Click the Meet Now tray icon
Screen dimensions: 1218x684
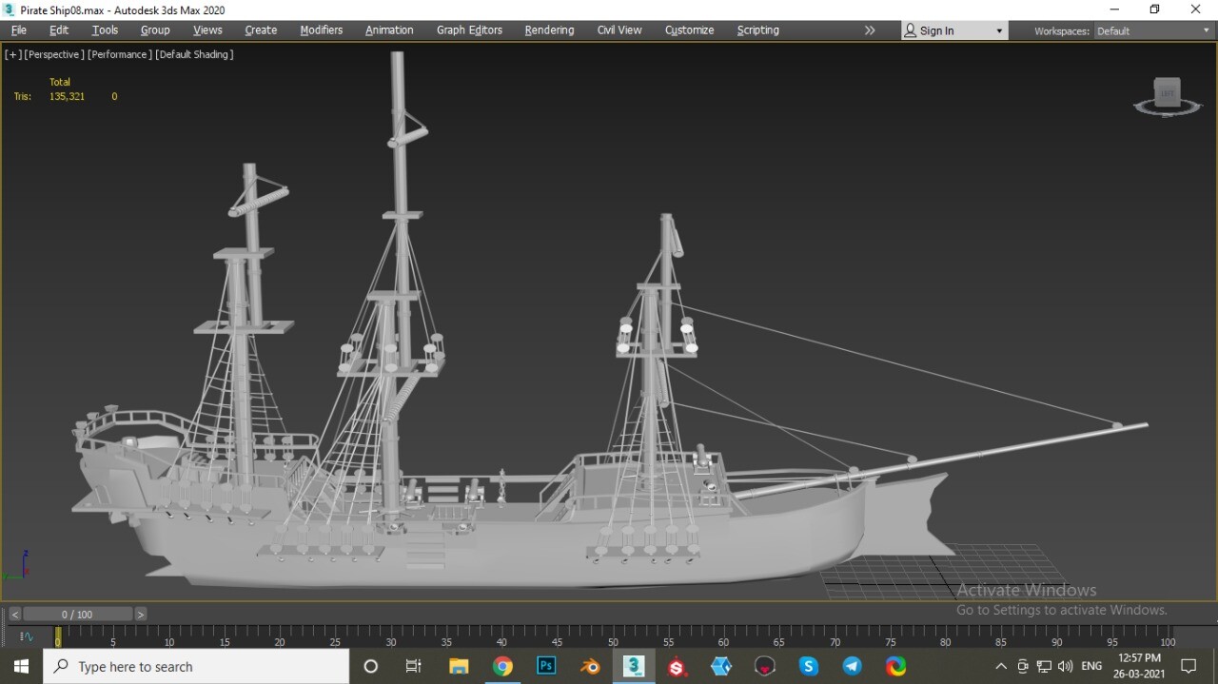point(1023,666)
